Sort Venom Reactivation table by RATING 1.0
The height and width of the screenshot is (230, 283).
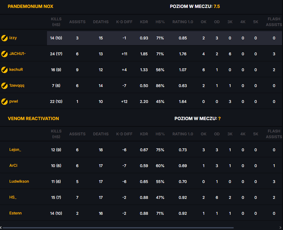pos(183,134)
